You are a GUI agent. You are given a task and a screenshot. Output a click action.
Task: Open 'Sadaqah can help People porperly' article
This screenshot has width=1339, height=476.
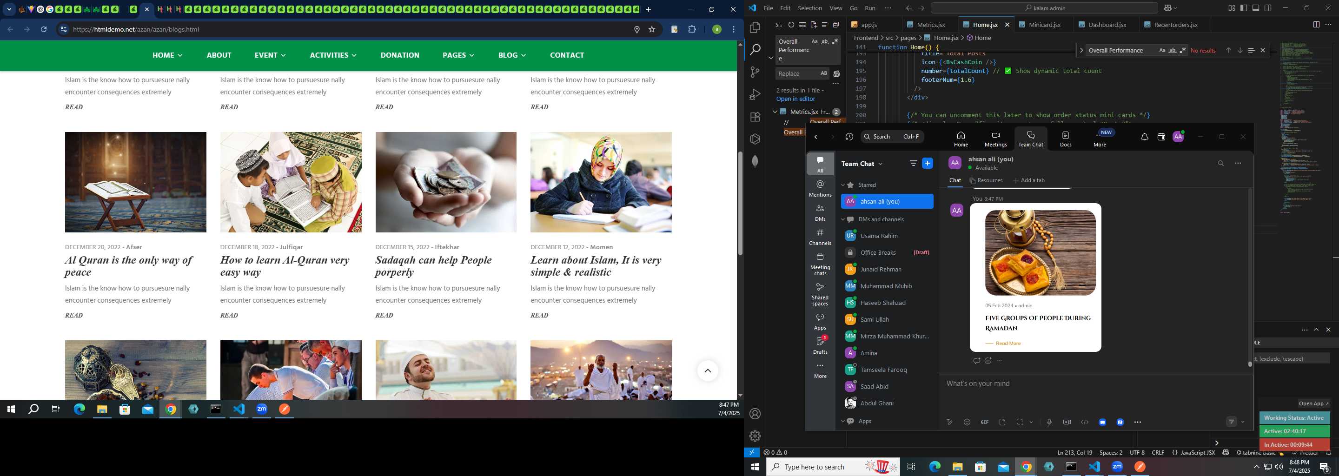tap(433, 266)
